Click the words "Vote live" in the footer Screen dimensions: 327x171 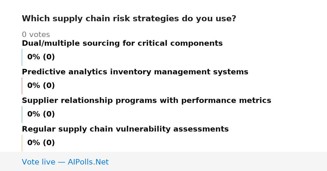(38, 162)
